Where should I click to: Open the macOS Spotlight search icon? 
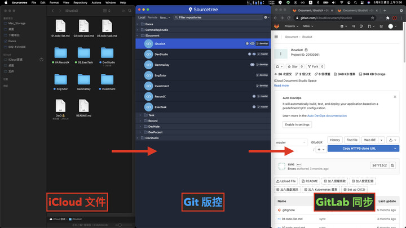pyautogui.click(x=355, y=3)
